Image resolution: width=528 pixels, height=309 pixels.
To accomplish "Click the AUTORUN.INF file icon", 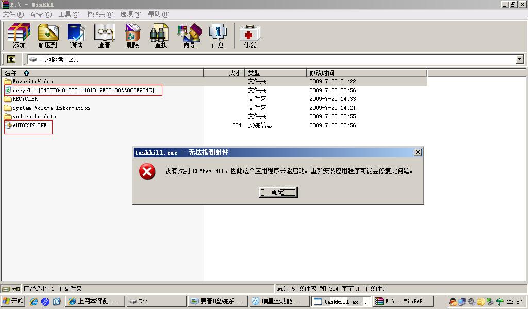I will tap(8, 125).
